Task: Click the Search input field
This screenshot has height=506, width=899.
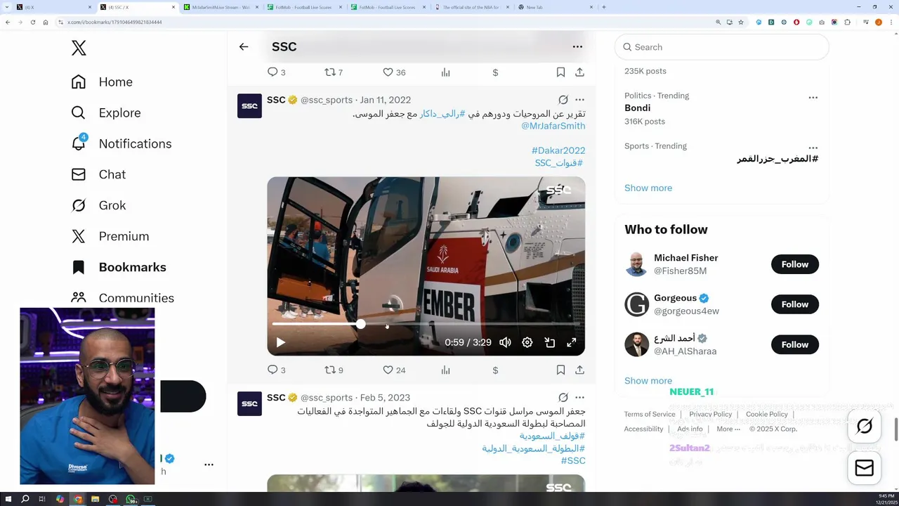Action: (x=722, y=47)
